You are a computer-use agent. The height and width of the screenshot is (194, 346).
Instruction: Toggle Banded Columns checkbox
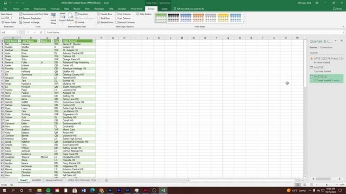(116, 23)
